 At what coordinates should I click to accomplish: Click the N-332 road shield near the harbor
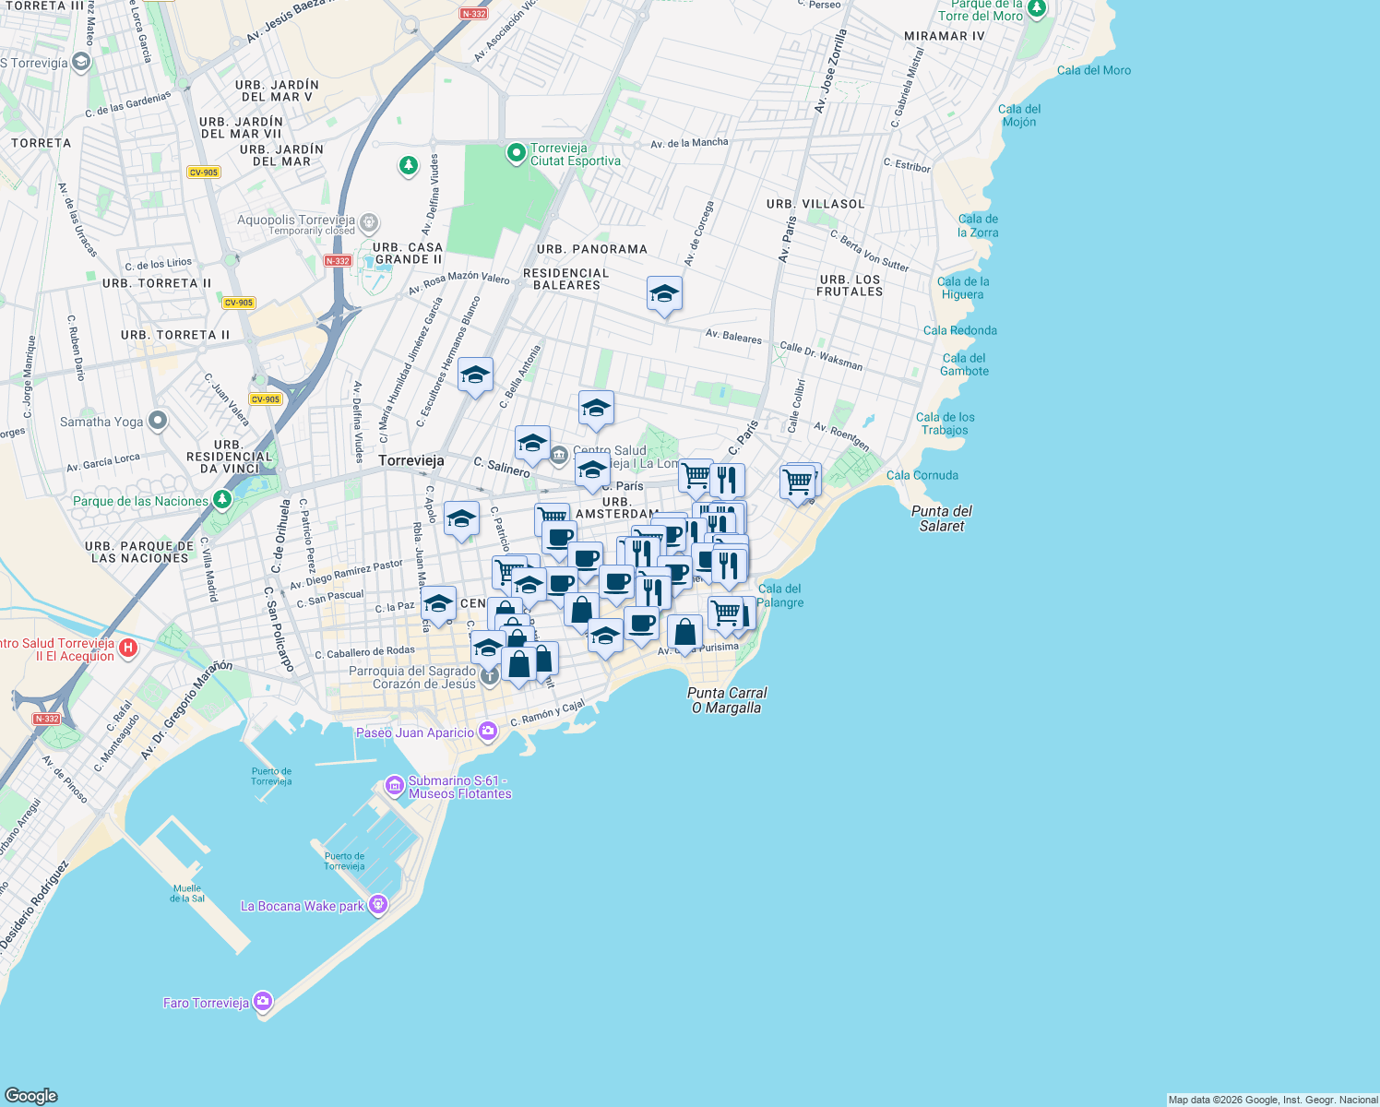[x=46, y=717]
